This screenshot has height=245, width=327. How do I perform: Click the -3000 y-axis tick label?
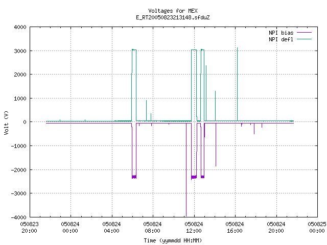point(19,193)
